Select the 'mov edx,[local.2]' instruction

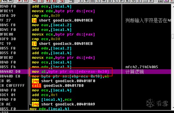pos(52,49)
